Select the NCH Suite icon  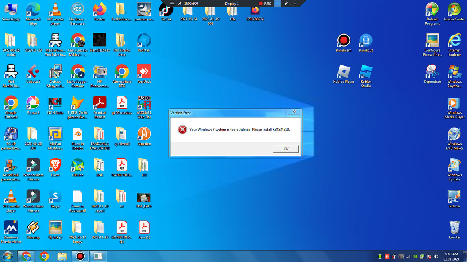(x=55, y=106)
